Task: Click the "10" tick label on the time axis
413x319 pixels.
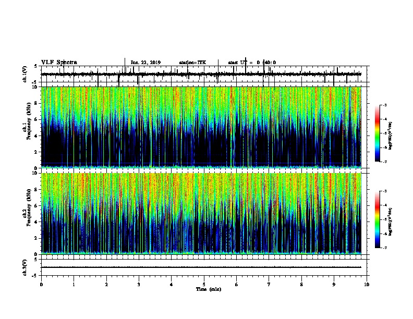Action: pyautogui.click(x=367, y=285)
